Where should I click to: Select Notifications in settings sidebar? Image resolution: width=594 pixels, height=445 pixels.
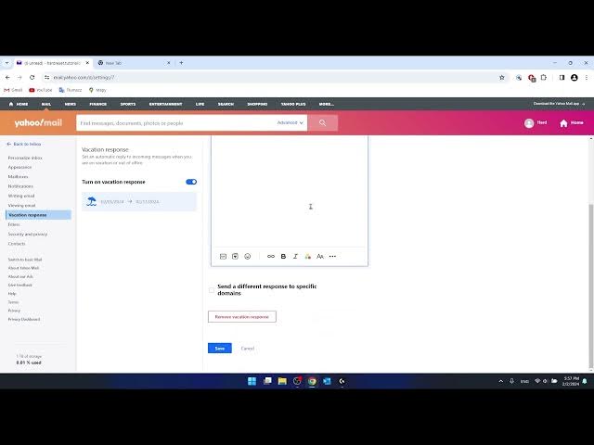click(20, 186)
